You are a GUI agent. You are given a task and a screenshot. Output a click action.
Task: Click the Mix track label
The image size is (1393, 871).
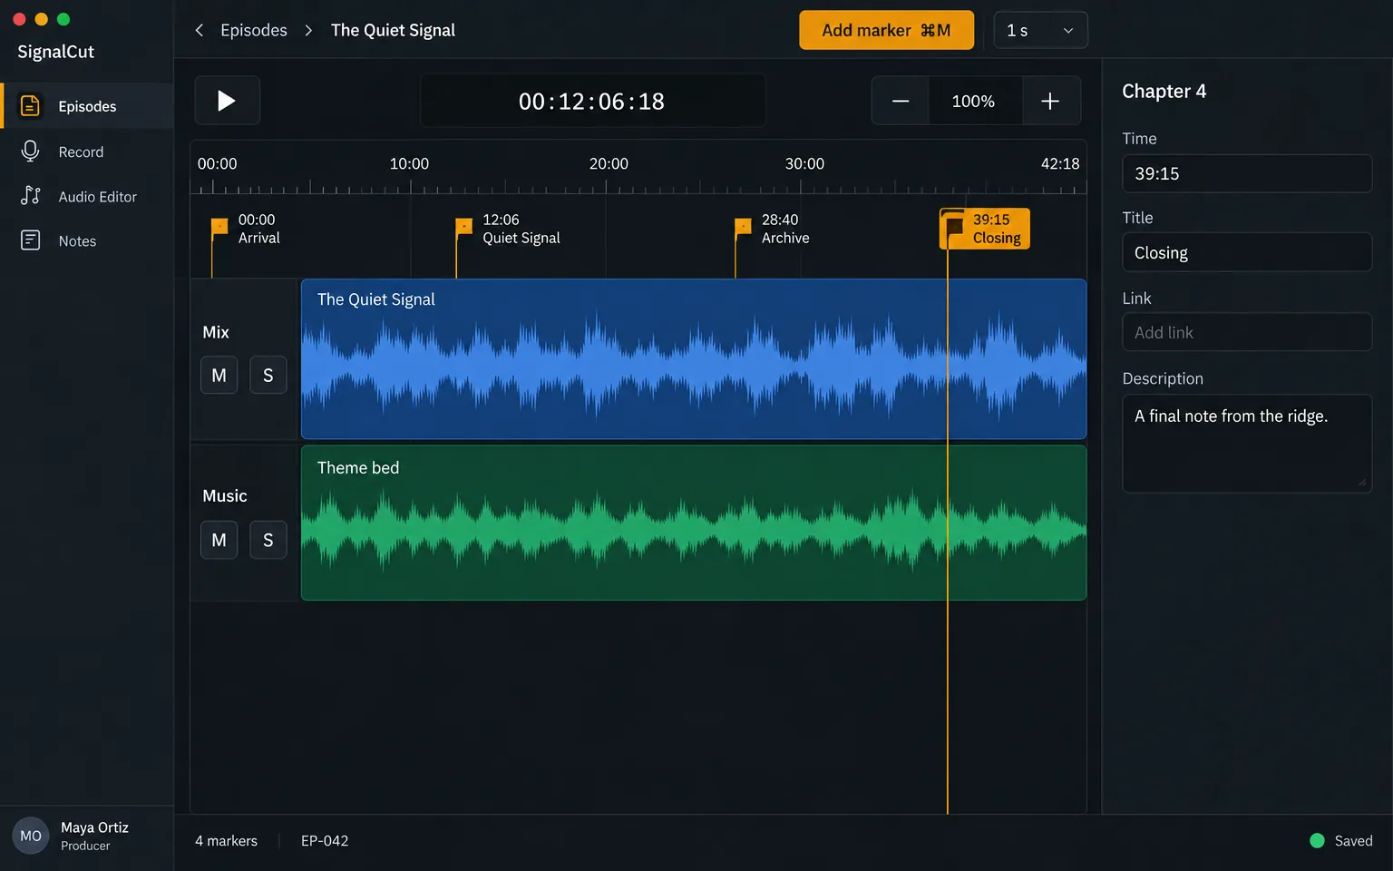click(x=216, y=332)
